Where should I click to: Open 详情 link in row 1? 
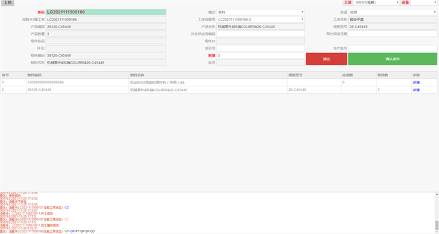(416, 82)
